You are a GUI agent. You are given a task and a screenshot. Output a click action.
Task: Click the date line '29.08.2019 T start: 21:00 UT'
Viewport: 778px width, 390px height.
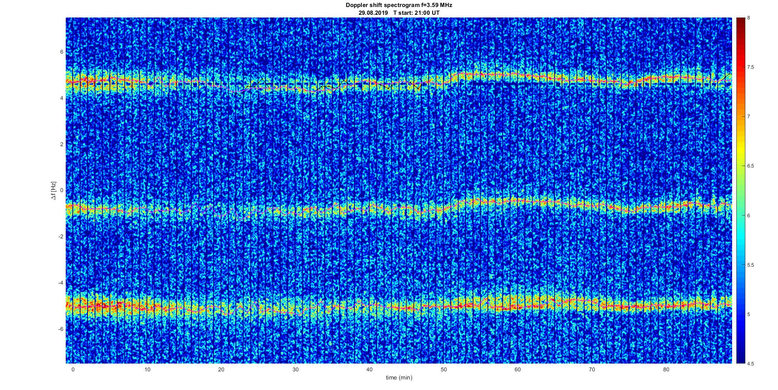click(x=399, y=13)
